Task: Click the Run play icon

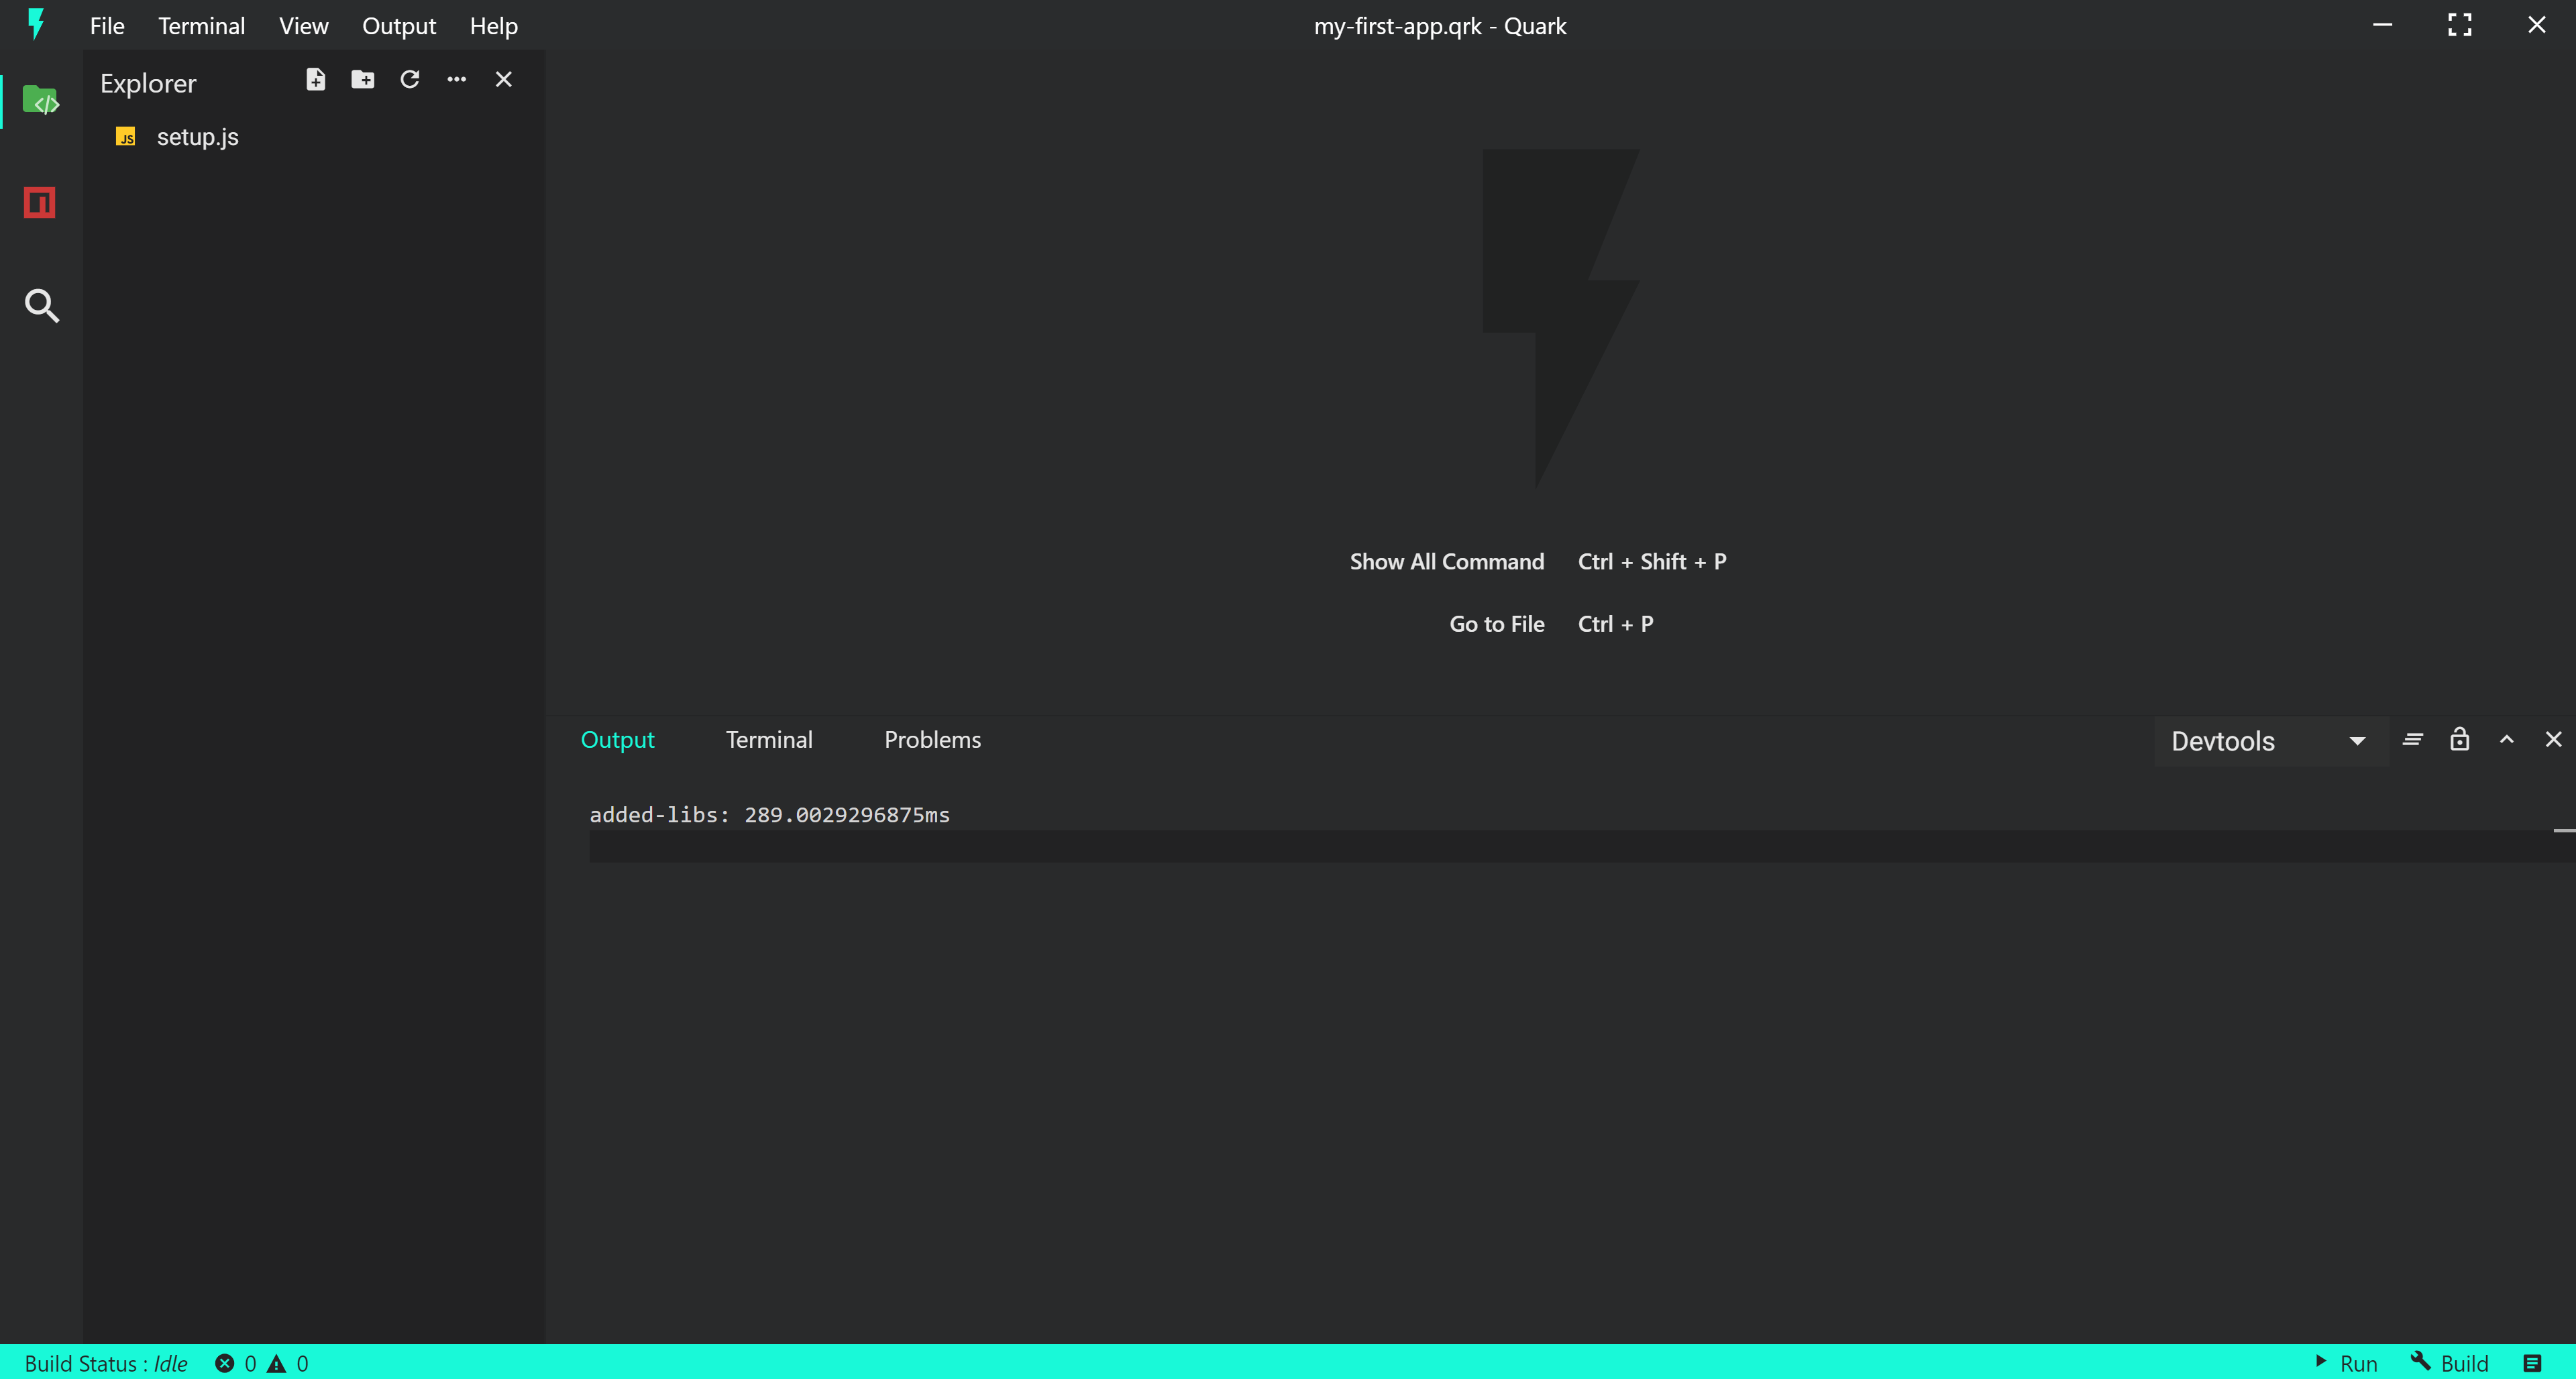Action: (2321, 1361)
